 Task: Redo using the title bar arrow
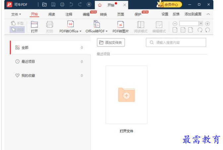tap(80, 5)
